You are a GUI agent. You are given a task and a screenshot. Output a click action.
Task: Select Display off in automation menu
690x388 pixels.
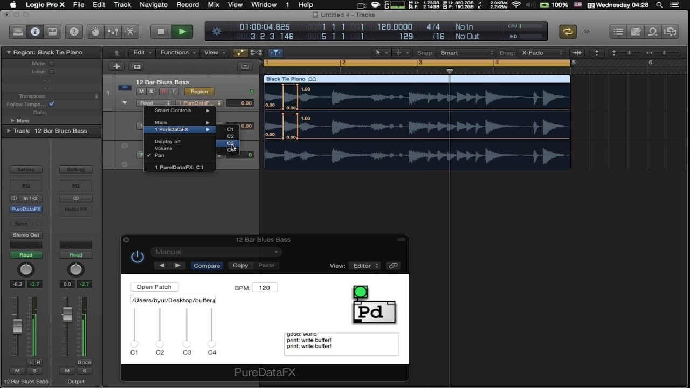(x=180, y=142)
